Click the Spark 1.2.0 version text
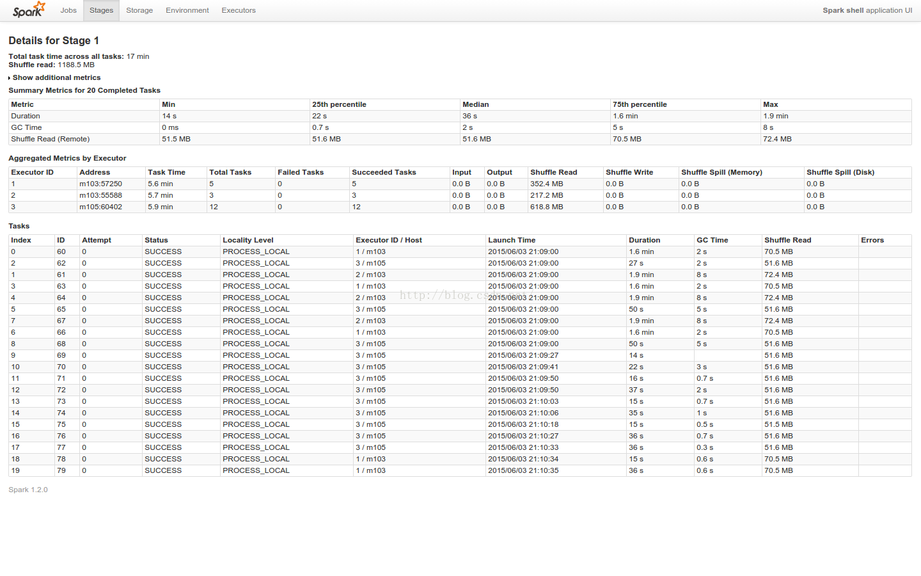This screenshot has height=576, width=921. click(28, 490)
